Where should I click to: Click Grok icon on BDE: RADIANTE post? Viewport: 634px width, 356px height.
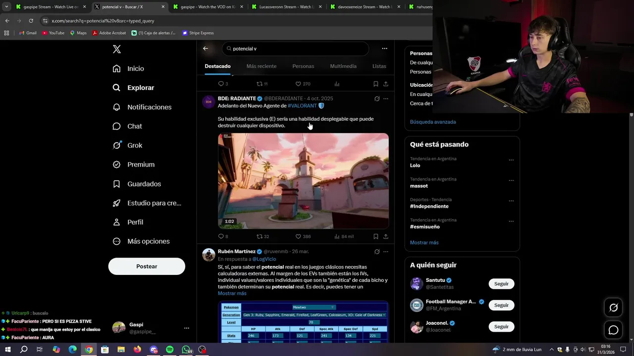pyautogui.click(x=377, y=99)
